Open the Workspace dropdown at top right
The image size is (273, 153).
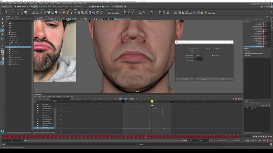(261, 4)
